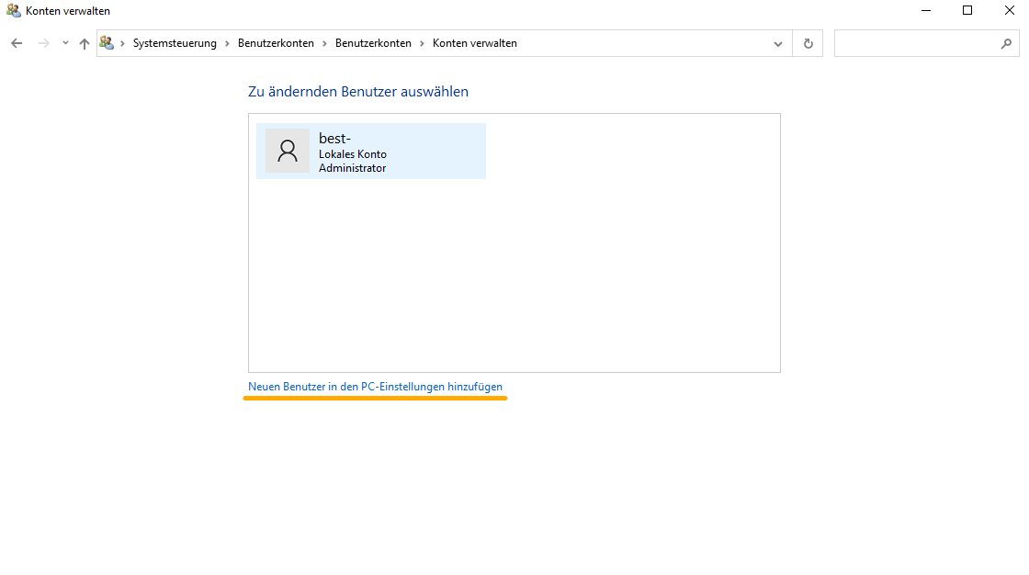This screenshot has height=575, width=1029.
Task: Click the search magnifier icon
Action: 1007,42
